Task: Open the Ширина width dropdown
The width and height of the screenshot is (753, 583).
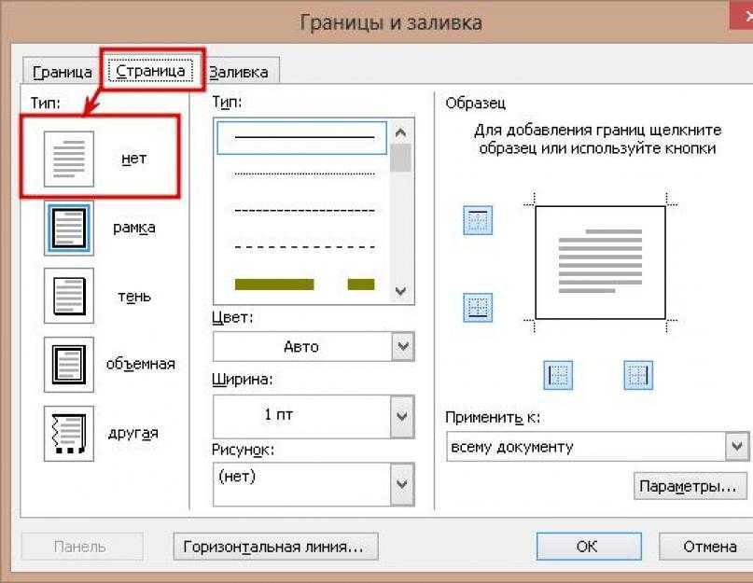Action: (x=402, y=417)
